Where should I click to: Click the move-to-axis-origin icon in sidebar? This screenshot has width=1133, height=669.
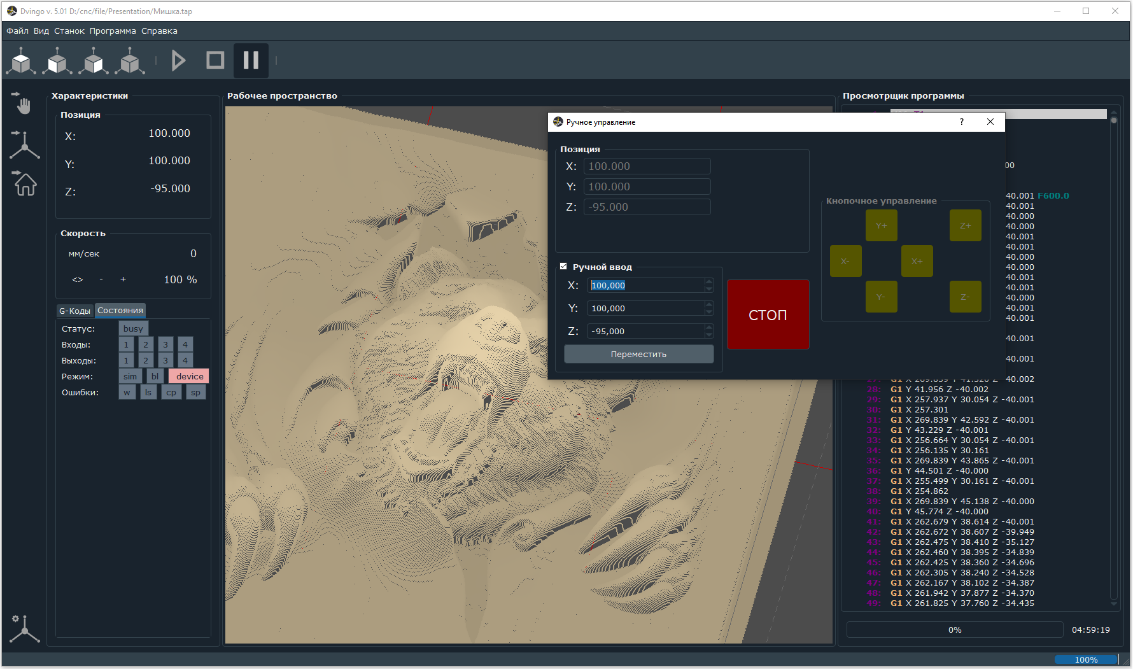click(24, 144)
